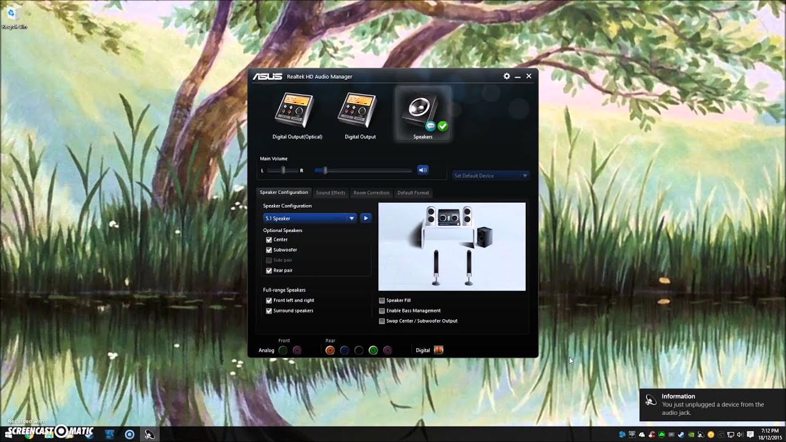The image size is (786, 442).
Task: Minimize the Realtek HD Audio Manager window
Action: pyautogui.click(x=518, y=76)
